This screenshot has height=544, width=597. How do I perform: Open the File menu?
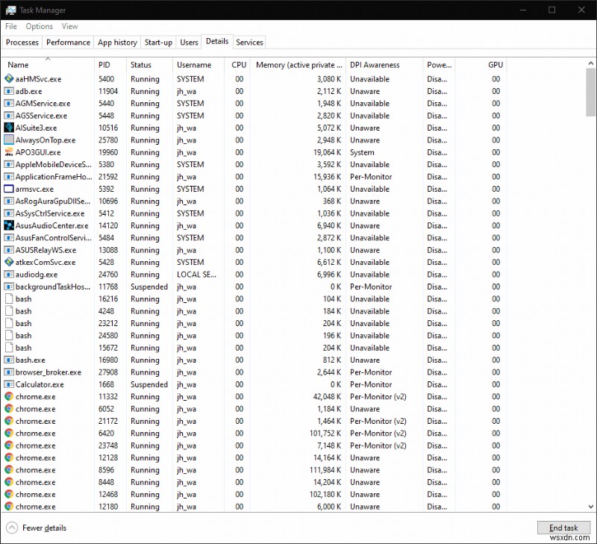pos(11,26)
